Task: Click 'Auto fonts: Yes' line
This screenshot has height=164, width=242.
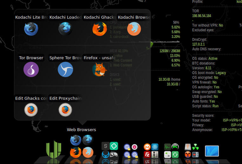Action: click(203, 101)
